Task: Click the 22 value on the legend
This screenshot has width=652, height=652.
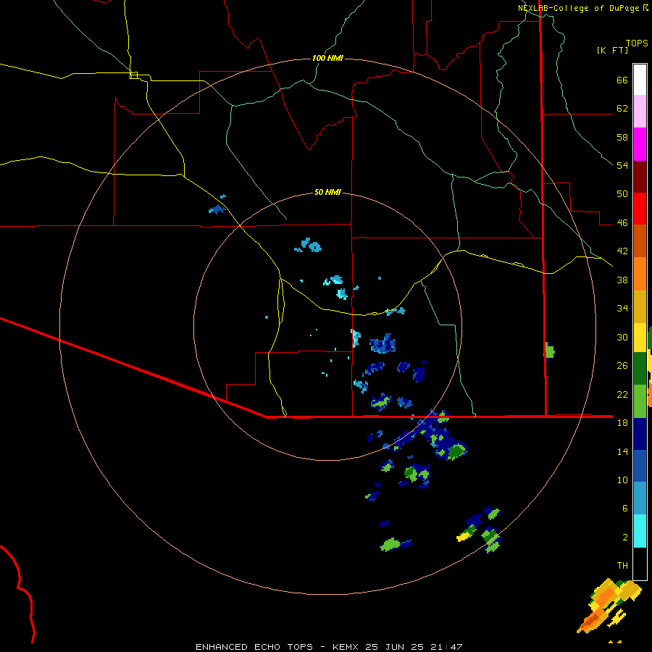Action: coord(622,394)
